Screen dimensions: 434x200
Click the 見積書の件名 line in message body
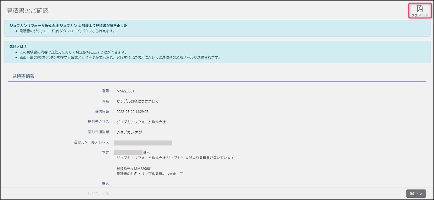[150, 174]
